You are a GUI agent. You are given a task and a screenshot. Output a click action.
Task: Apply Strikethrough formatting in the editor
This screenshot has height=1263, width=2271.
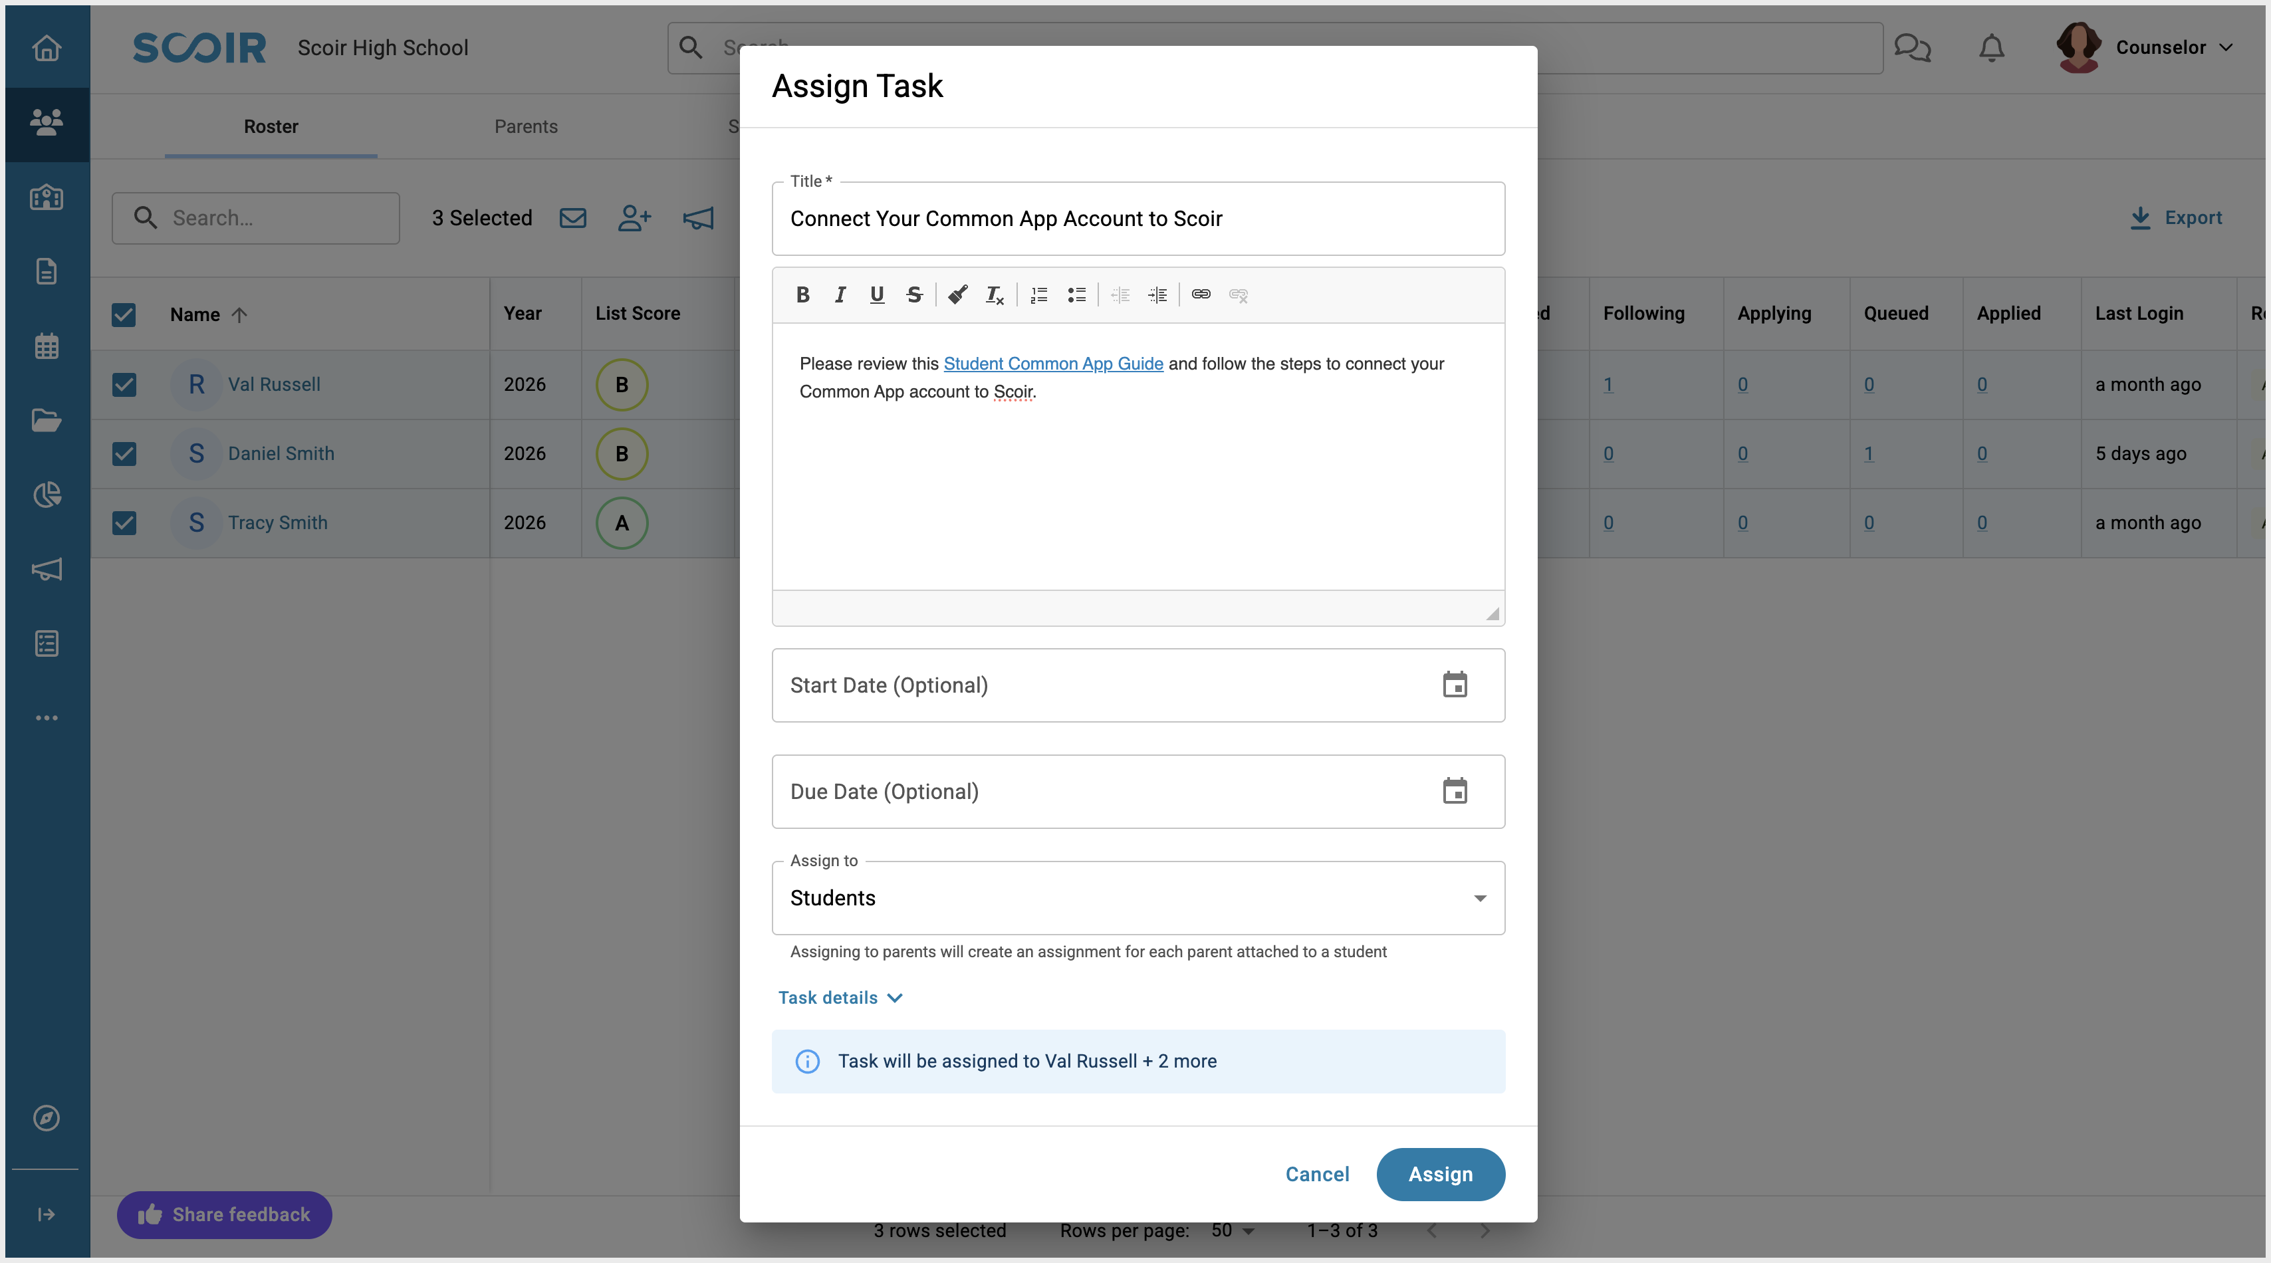click(x=914, y=294)
